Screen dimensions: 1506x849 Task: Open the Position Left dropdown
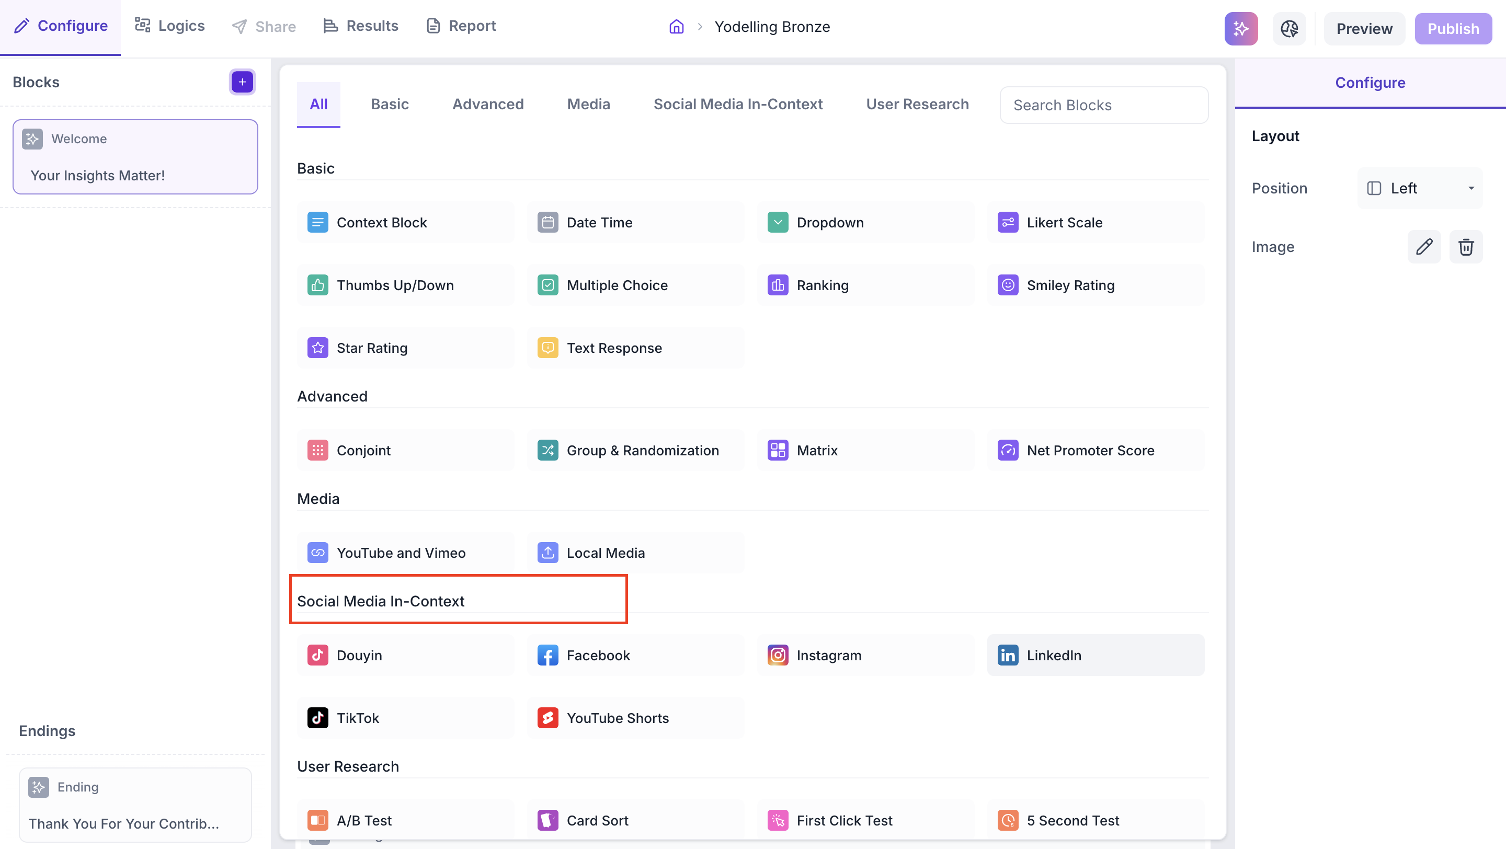point(1420,188)
